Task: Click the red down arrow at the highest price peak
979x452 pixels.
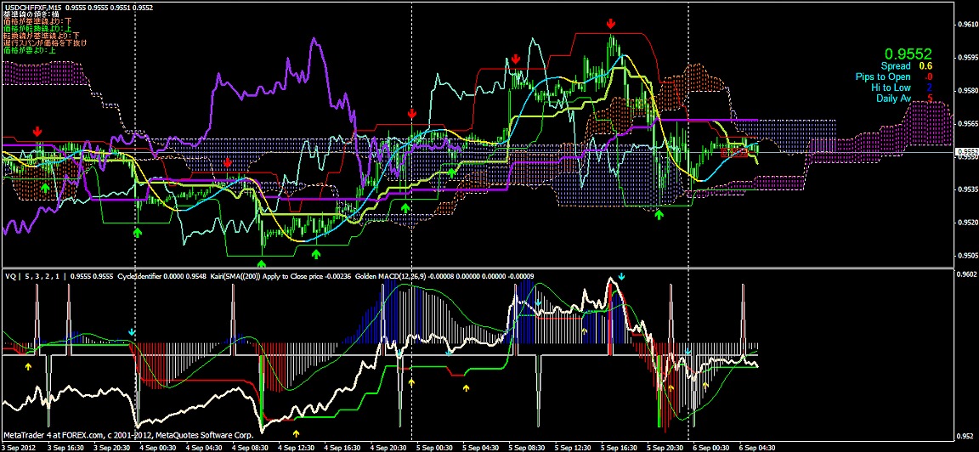Action: coord(611,25)
